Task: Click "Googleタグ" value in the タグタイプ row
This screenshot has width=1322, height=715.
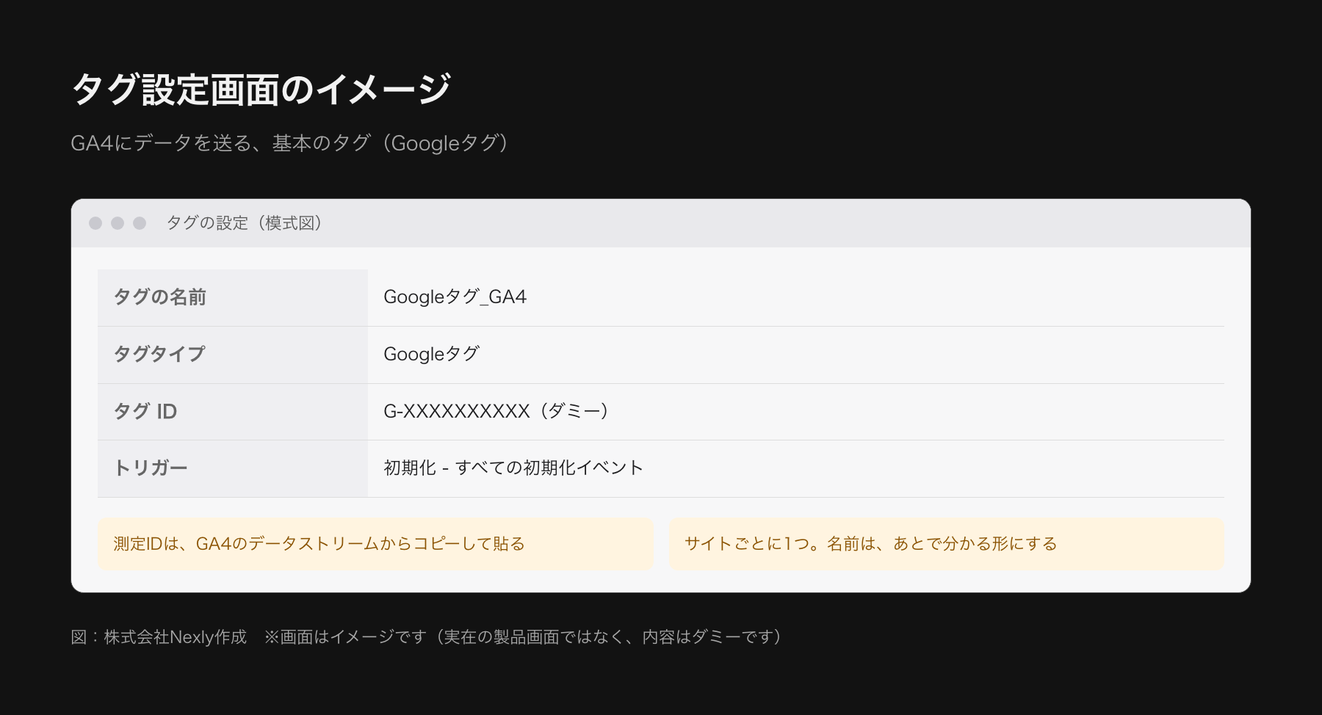Action: click(x=432, y=355)
